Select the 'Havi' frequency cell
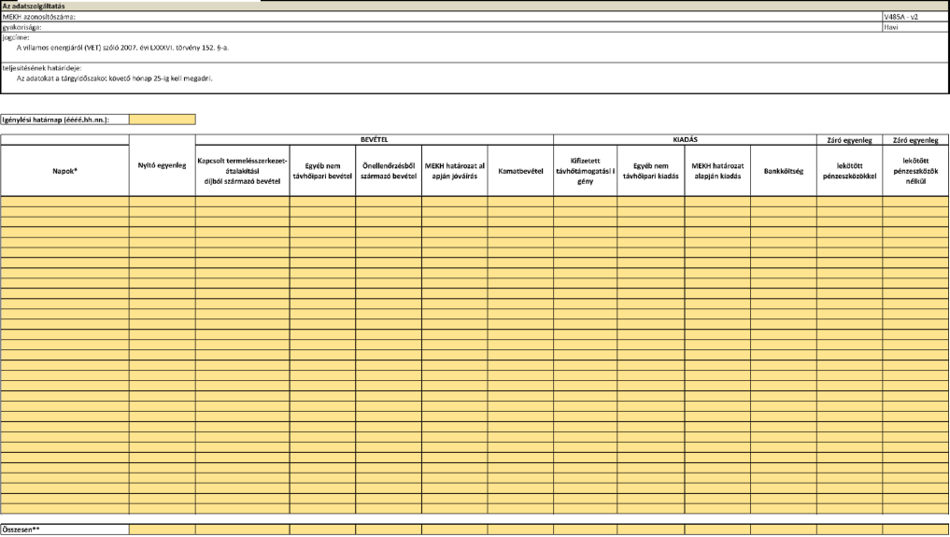This screenshot has height=537, width=950. (x=915, y=27)
